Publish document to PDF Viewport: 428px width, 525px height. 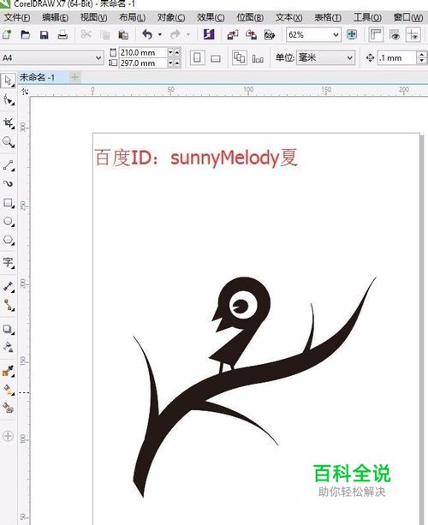pos(270,34)
